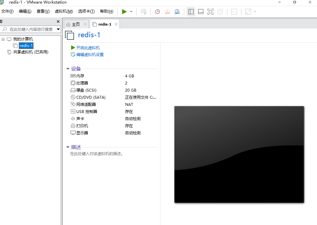Toggle the library sidebar view icon

click(x=191, y=12)
